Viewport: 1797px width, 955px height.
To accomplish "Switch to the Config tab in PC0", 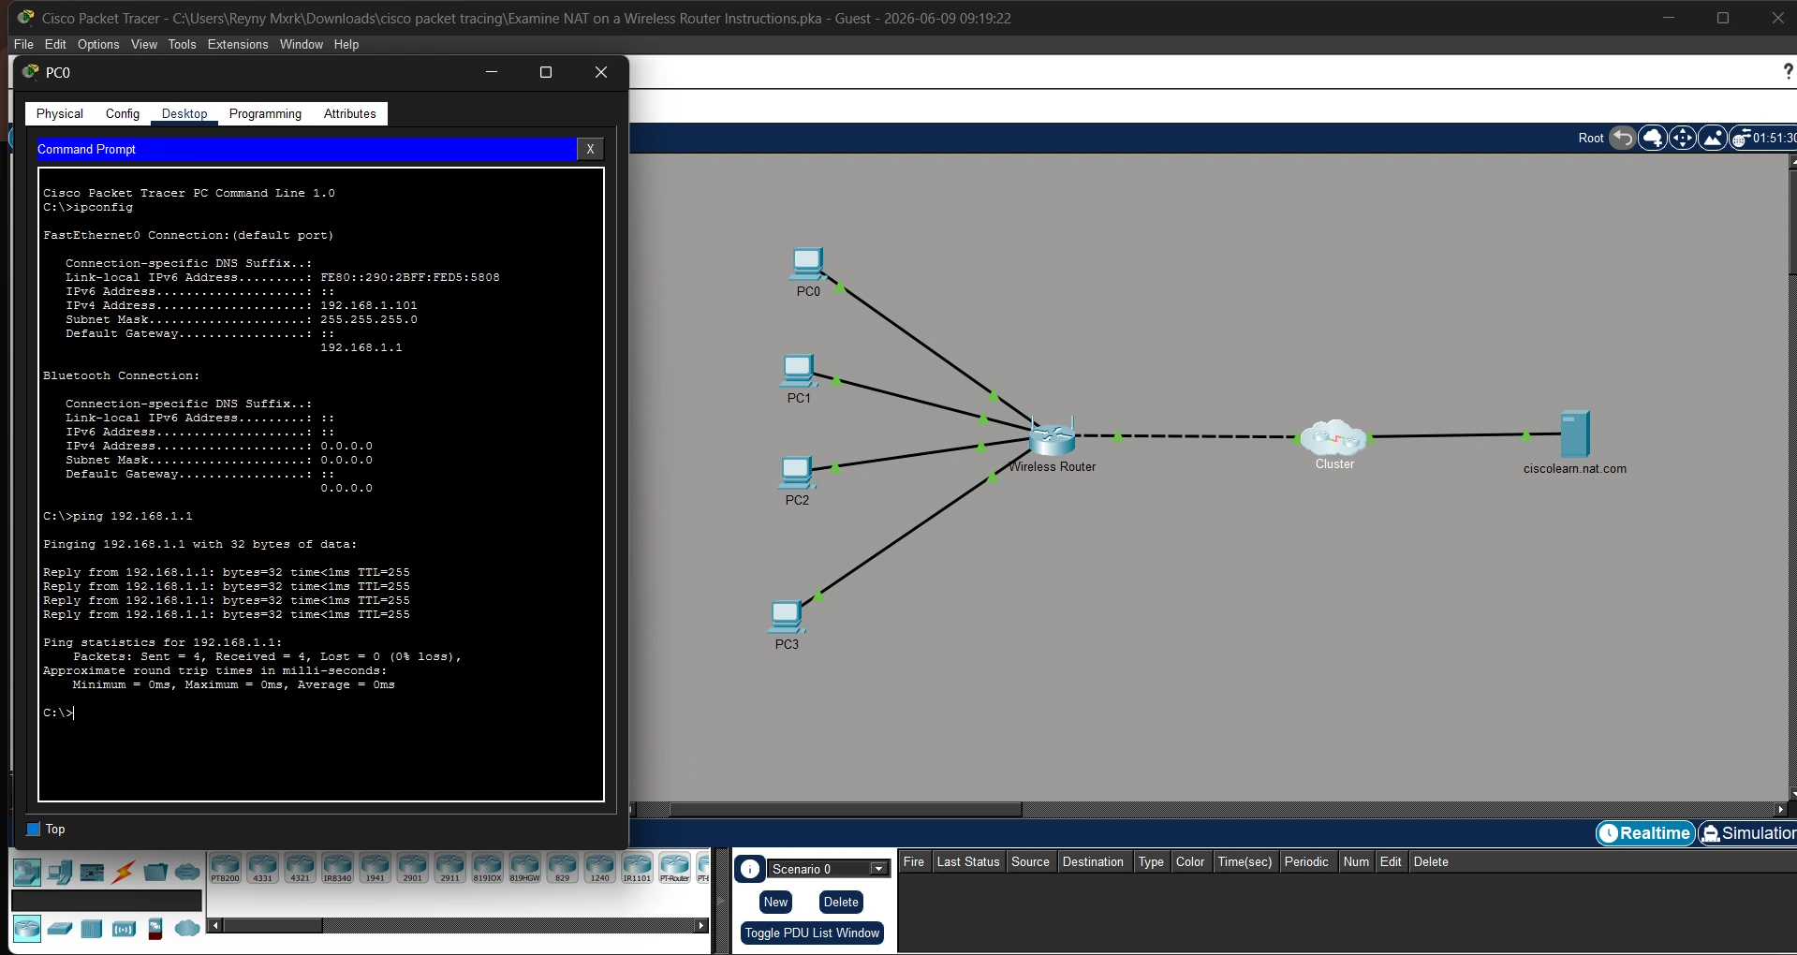I will coord(123,113).
